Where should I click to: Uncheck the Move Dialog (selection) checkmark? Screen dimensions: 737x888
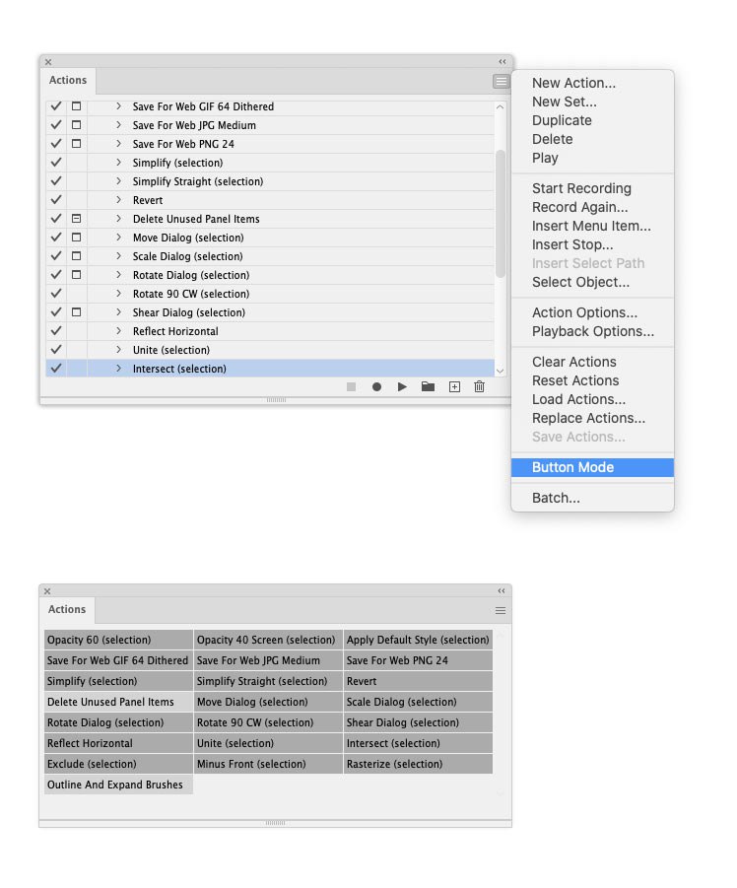click(x=56, y=238)
